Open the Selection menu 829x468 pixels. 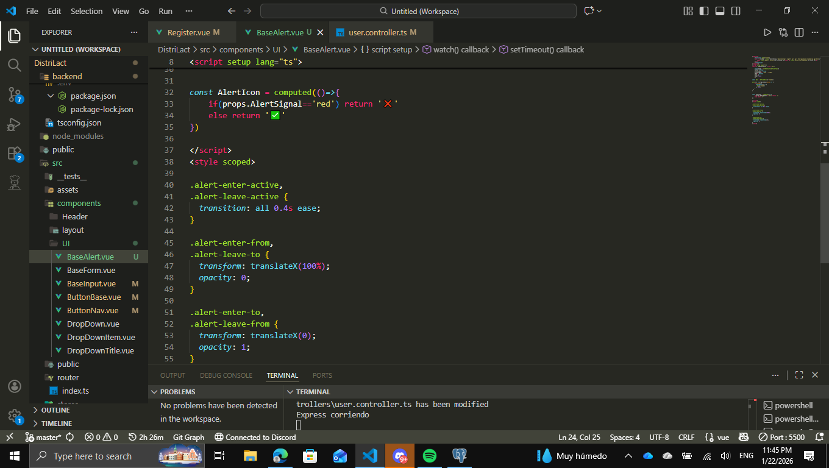(87, 11)
